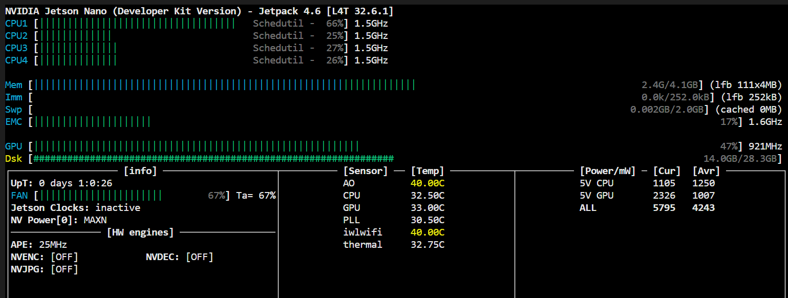
Task: Select 'Schedutil - 66%' on CPU1 row
Action: (299, 24)
